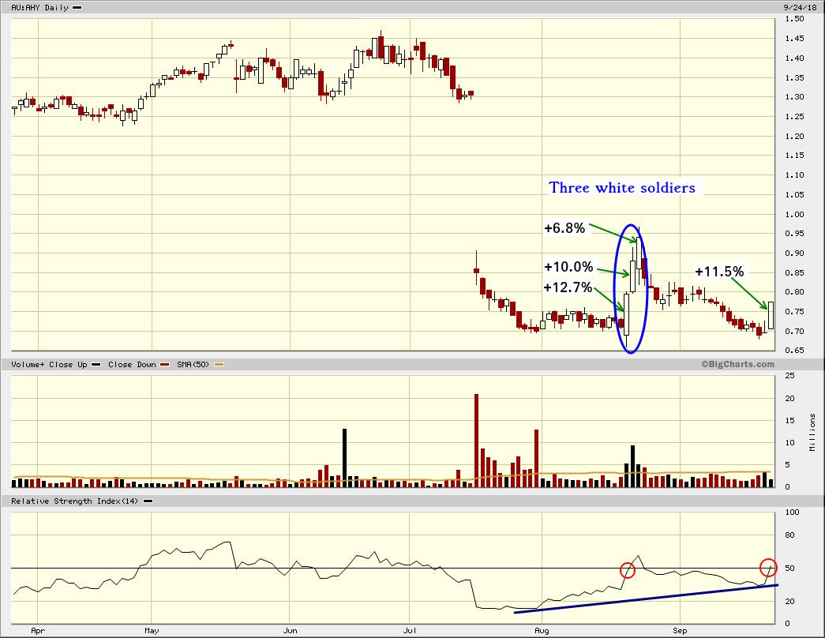The image size is (825, 638).
Task: Click the +6.8% gain label
Action: 564,228
